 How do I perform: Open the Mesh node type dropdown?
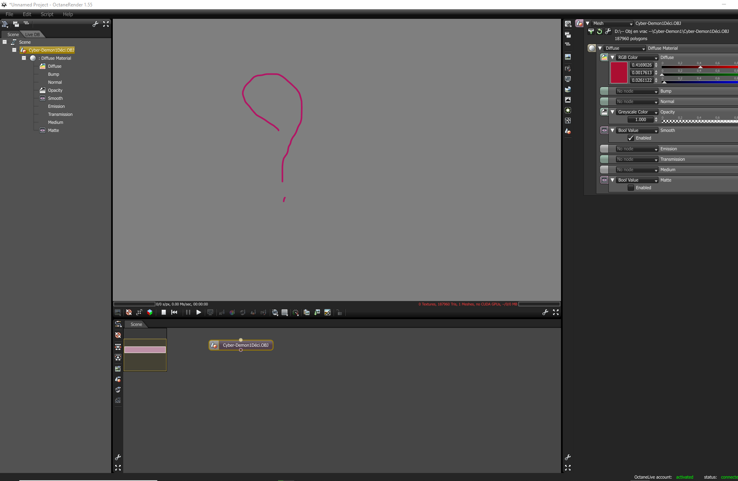click(x=612, y=24)
